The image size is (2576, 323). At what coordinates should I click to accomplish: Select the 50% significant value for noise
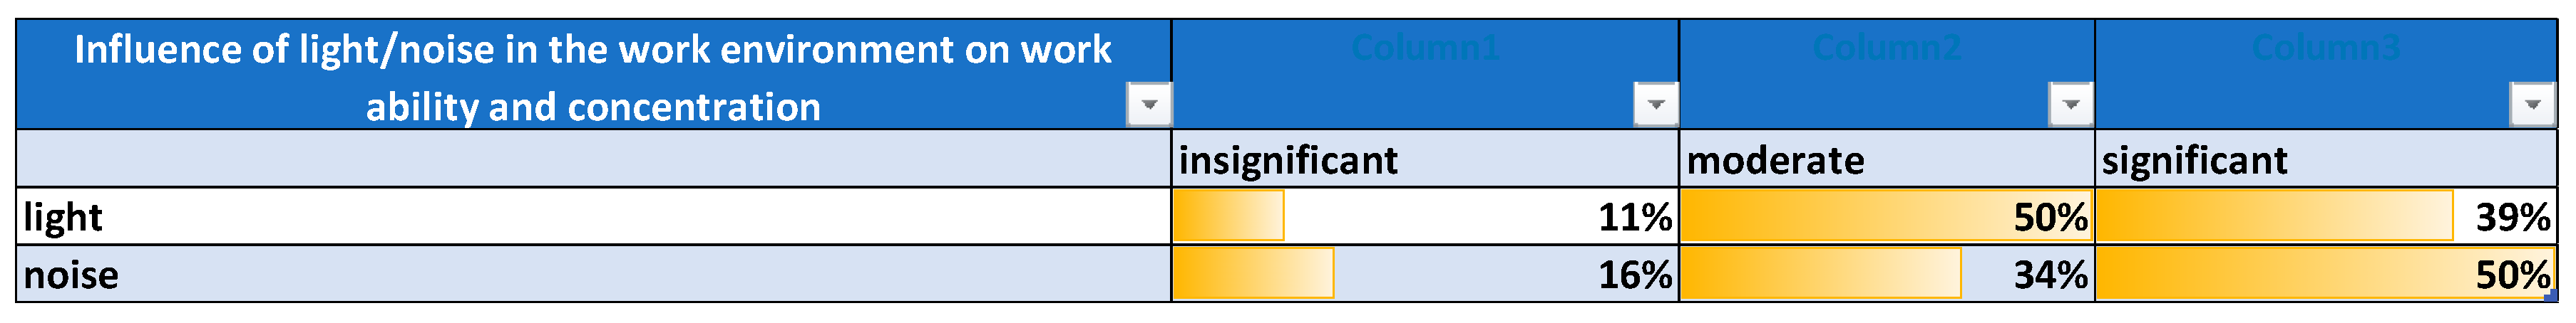tap(2512, 275)
